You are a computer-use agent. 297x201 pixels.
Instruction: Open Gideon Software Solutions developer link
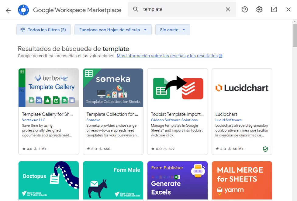point(174,120)
